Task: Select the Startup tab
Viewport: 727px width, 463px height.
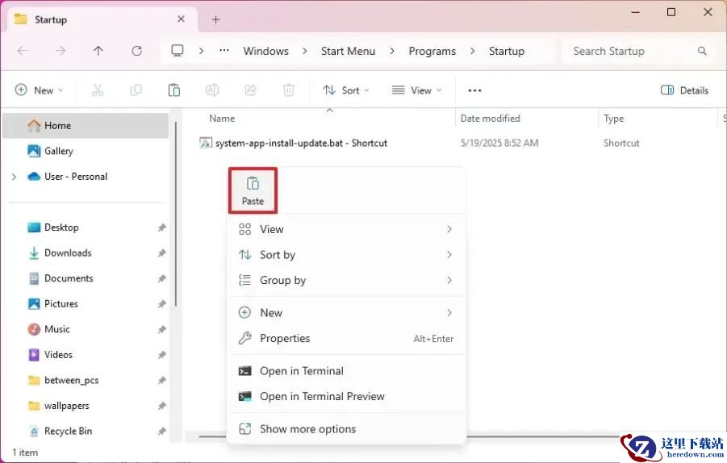Action: [102, 19]
